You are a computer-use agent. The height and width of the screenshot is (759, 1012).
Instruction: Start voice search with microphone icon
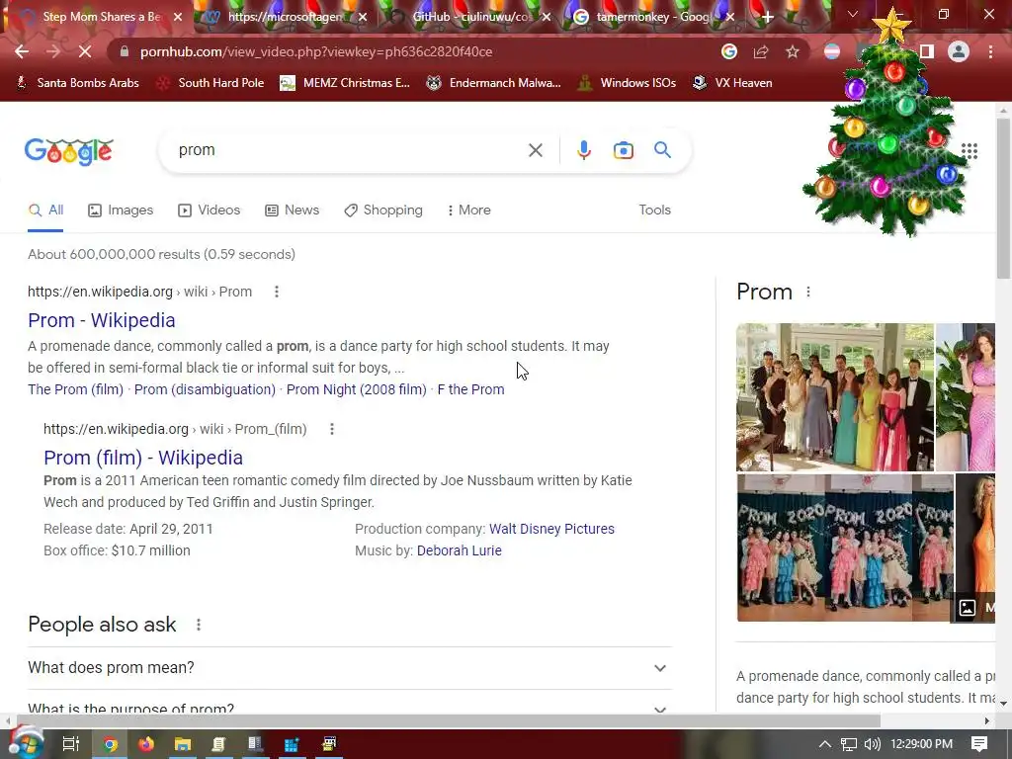pos(583,150)
